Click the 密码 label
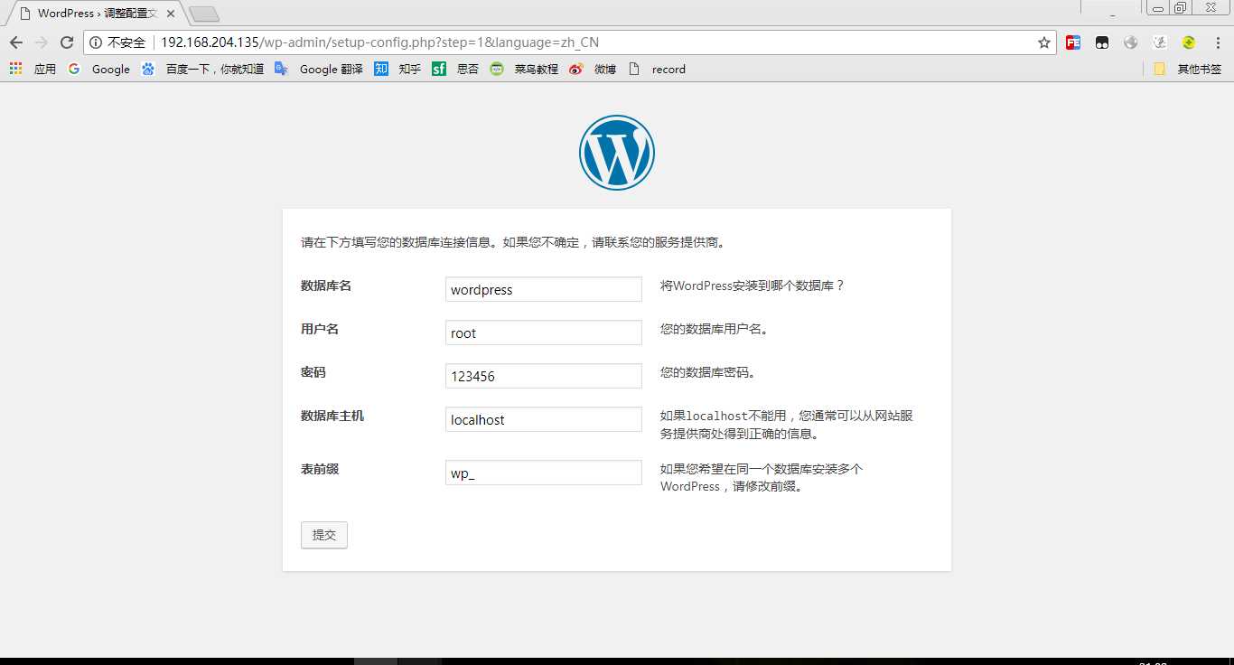The width and height of the screenshot is (1234, 665). [313, 372]
